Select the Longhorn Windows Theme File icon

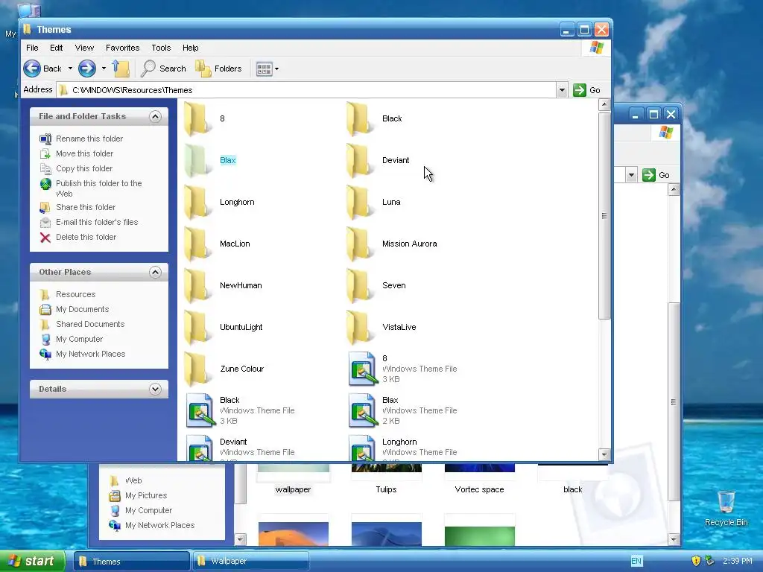point(363,448)
